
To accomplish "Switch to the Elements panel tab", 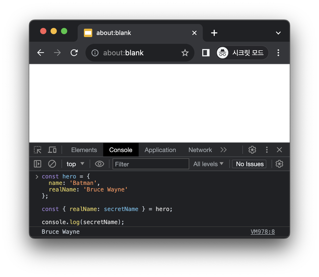I will point(84,150).
